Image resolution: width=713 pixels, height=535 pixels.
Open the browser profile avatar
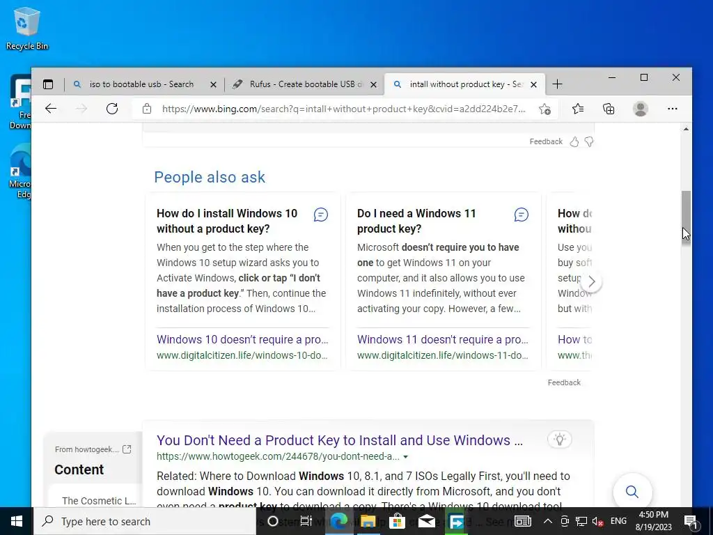coord(641,109)
